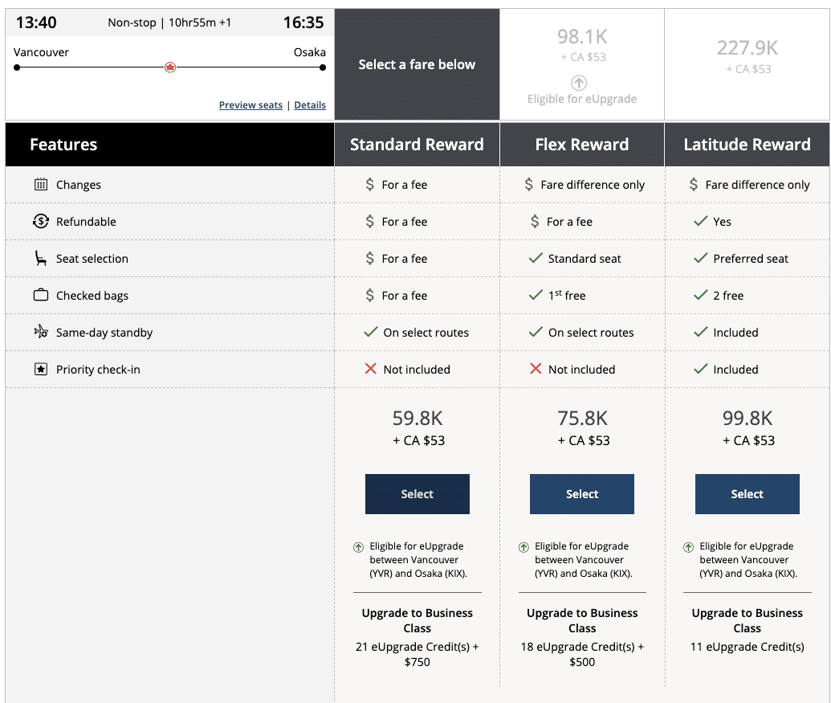Screen dimensions: 831x703
Task: Select the Latitude Reward fare for 99.8K
Action: 747,494
